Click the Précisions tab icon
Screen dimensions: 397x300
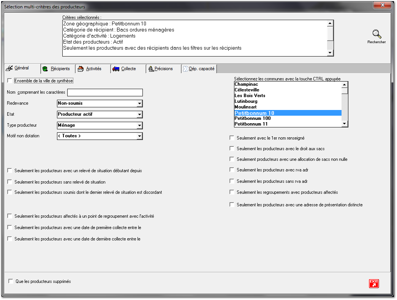[x=151, y=69]
